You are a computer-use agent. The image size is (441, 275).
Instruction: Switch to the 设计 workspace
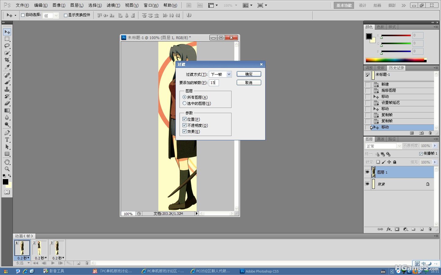[363, 5]
